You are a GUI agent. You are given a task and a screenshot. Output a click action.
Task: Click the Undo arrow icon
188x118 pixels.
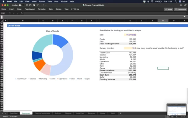(37, 5)
